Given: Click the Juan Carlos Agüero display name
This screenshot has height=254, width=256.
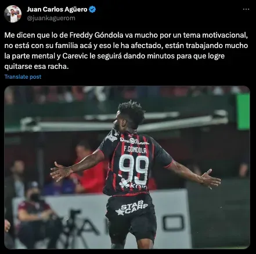Looking at the screenshot, I should pos(57,9).
